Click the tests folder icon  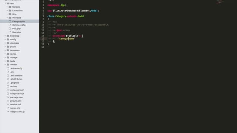coord(8,61)
